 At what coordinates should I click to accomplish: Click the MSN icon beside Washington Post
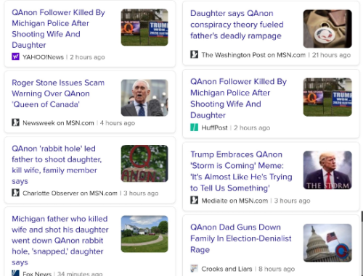click(194, 54)
